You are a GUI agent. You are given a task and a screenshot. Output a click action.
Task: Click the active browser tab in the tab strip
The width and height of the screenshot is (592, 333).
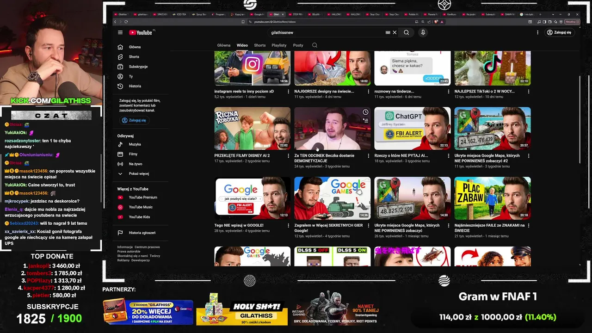[277, 14]
